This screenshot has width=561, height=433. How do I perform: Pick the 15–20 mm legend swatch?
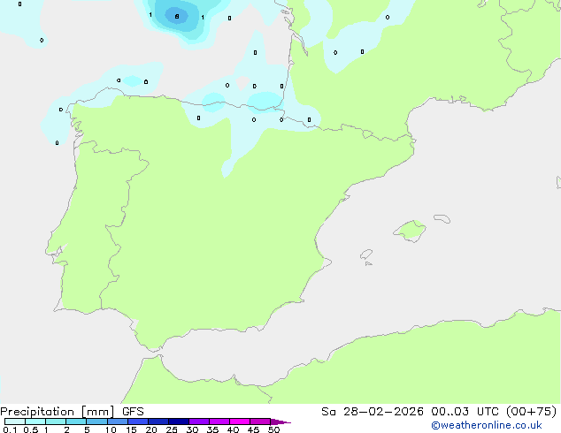click(137, 422)
